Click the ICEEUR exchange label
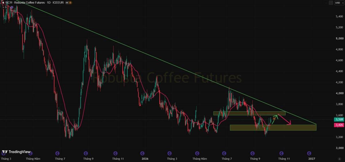345x162 pixels. coord(58,2)
